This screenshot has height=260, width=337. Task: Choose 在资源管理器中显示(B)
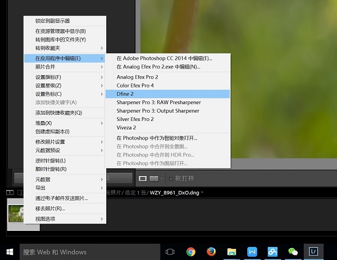coord(65,31)
